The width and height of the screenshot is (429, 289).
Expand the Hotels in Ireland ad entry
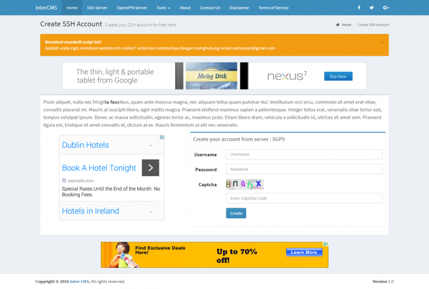(151, 211)
